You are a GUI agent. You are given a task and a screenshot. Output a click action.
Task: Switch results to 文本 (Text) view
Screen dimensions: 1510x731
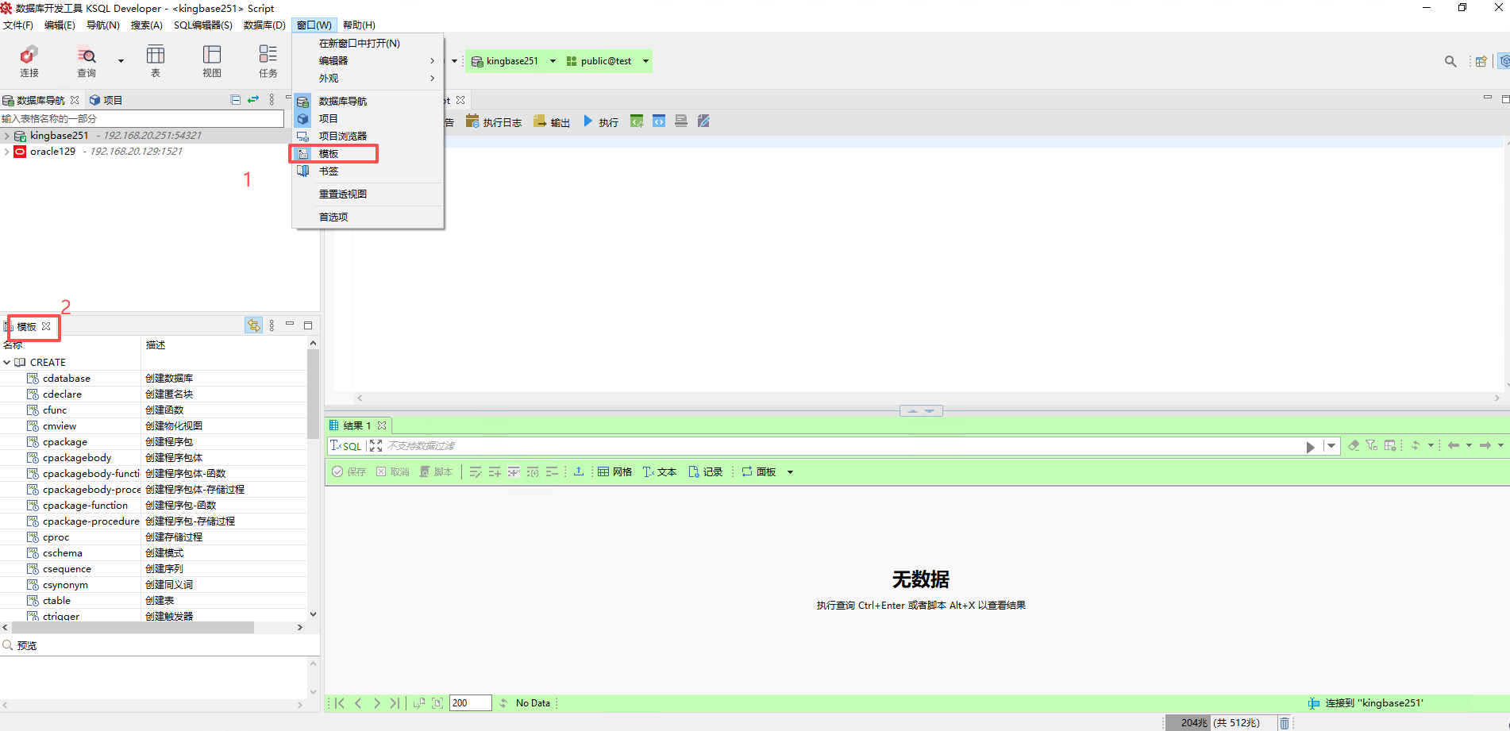[660, 471]
